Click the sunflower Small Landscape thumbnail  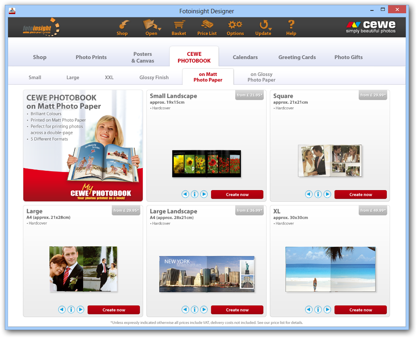coord(207,164)
